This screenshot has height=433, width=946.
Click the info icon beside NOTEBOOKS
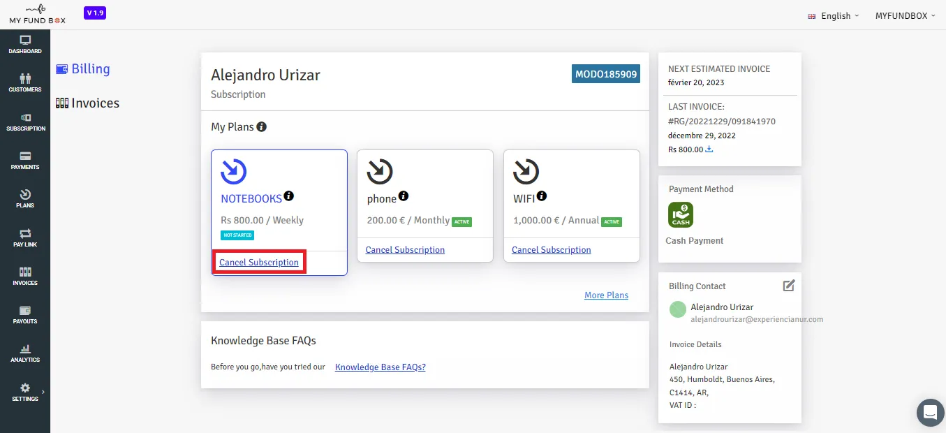coord(289,196)
